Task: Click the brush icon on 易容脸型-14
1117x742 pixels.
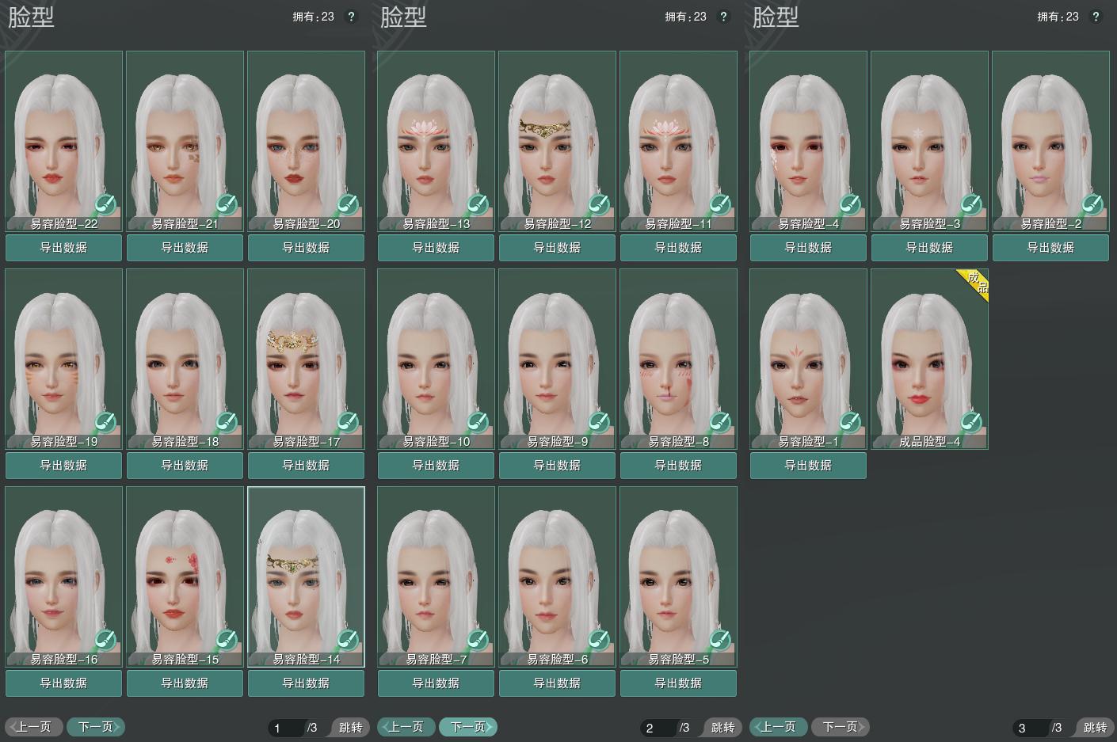Action: (348, 641)
